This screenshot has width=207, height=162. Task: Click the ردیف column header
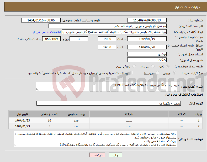[x=199, y=114]
